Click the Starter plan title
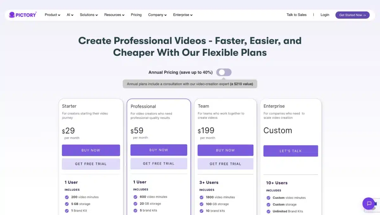The height and width of the screenshot is (215, 380). pos(69,106)
